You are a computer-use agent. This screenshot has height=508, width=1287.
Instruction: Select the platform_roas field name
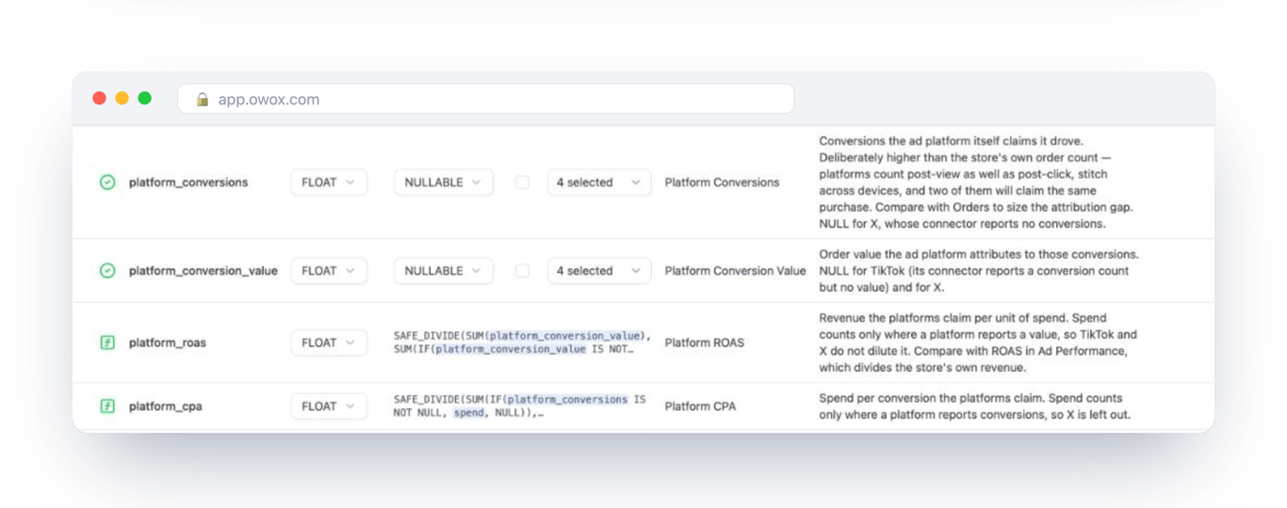coord(168,342)
